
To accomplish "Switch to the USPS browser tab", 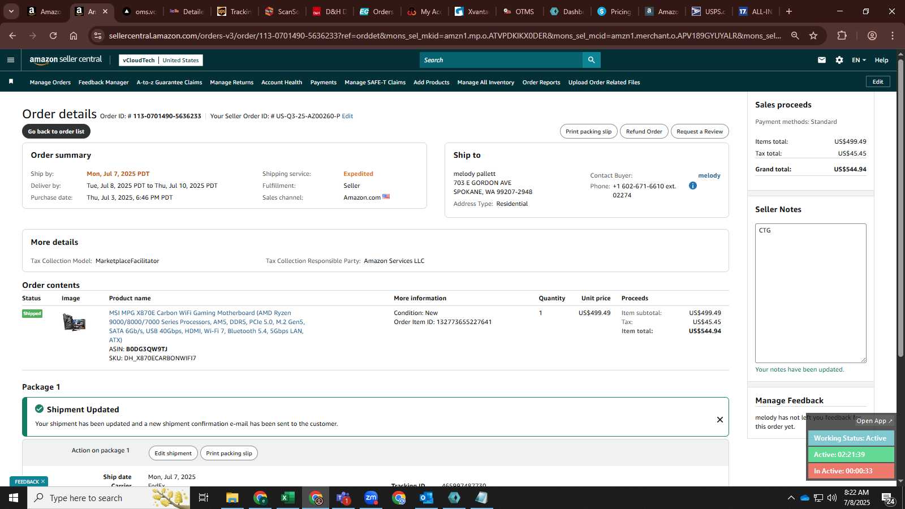I will (x=709, y=11).
